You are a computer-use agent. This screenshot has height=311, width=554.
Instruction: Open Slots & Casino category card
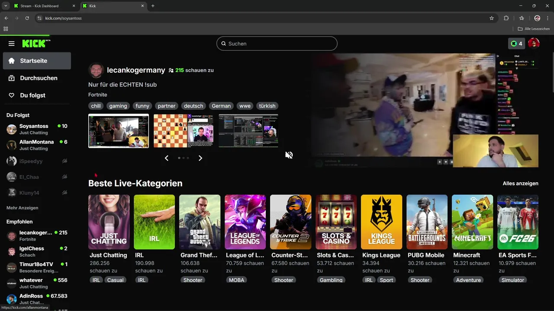pos(336,222)
